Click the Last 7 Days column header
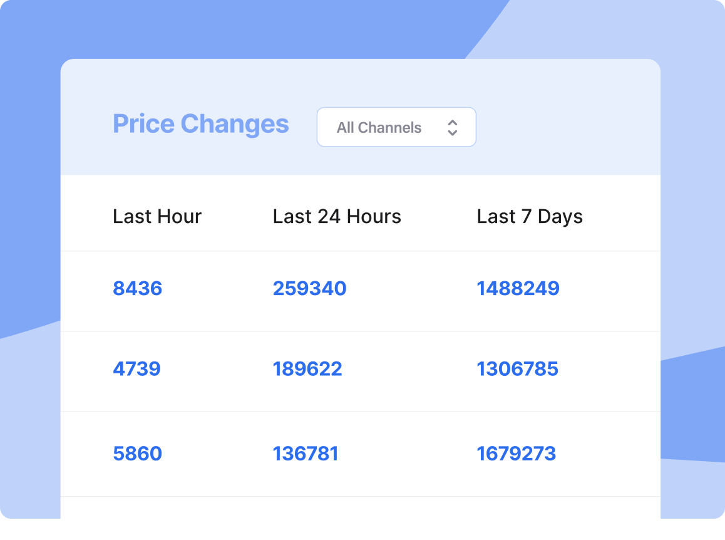 pos(530,217)
